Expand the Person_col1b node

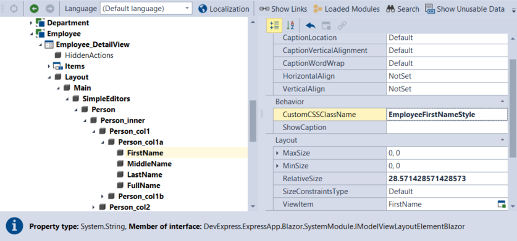pos(103,197)
